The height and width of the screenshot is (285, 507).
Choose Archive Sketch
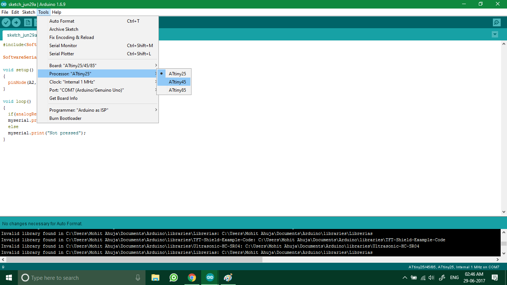click(98, 29)
